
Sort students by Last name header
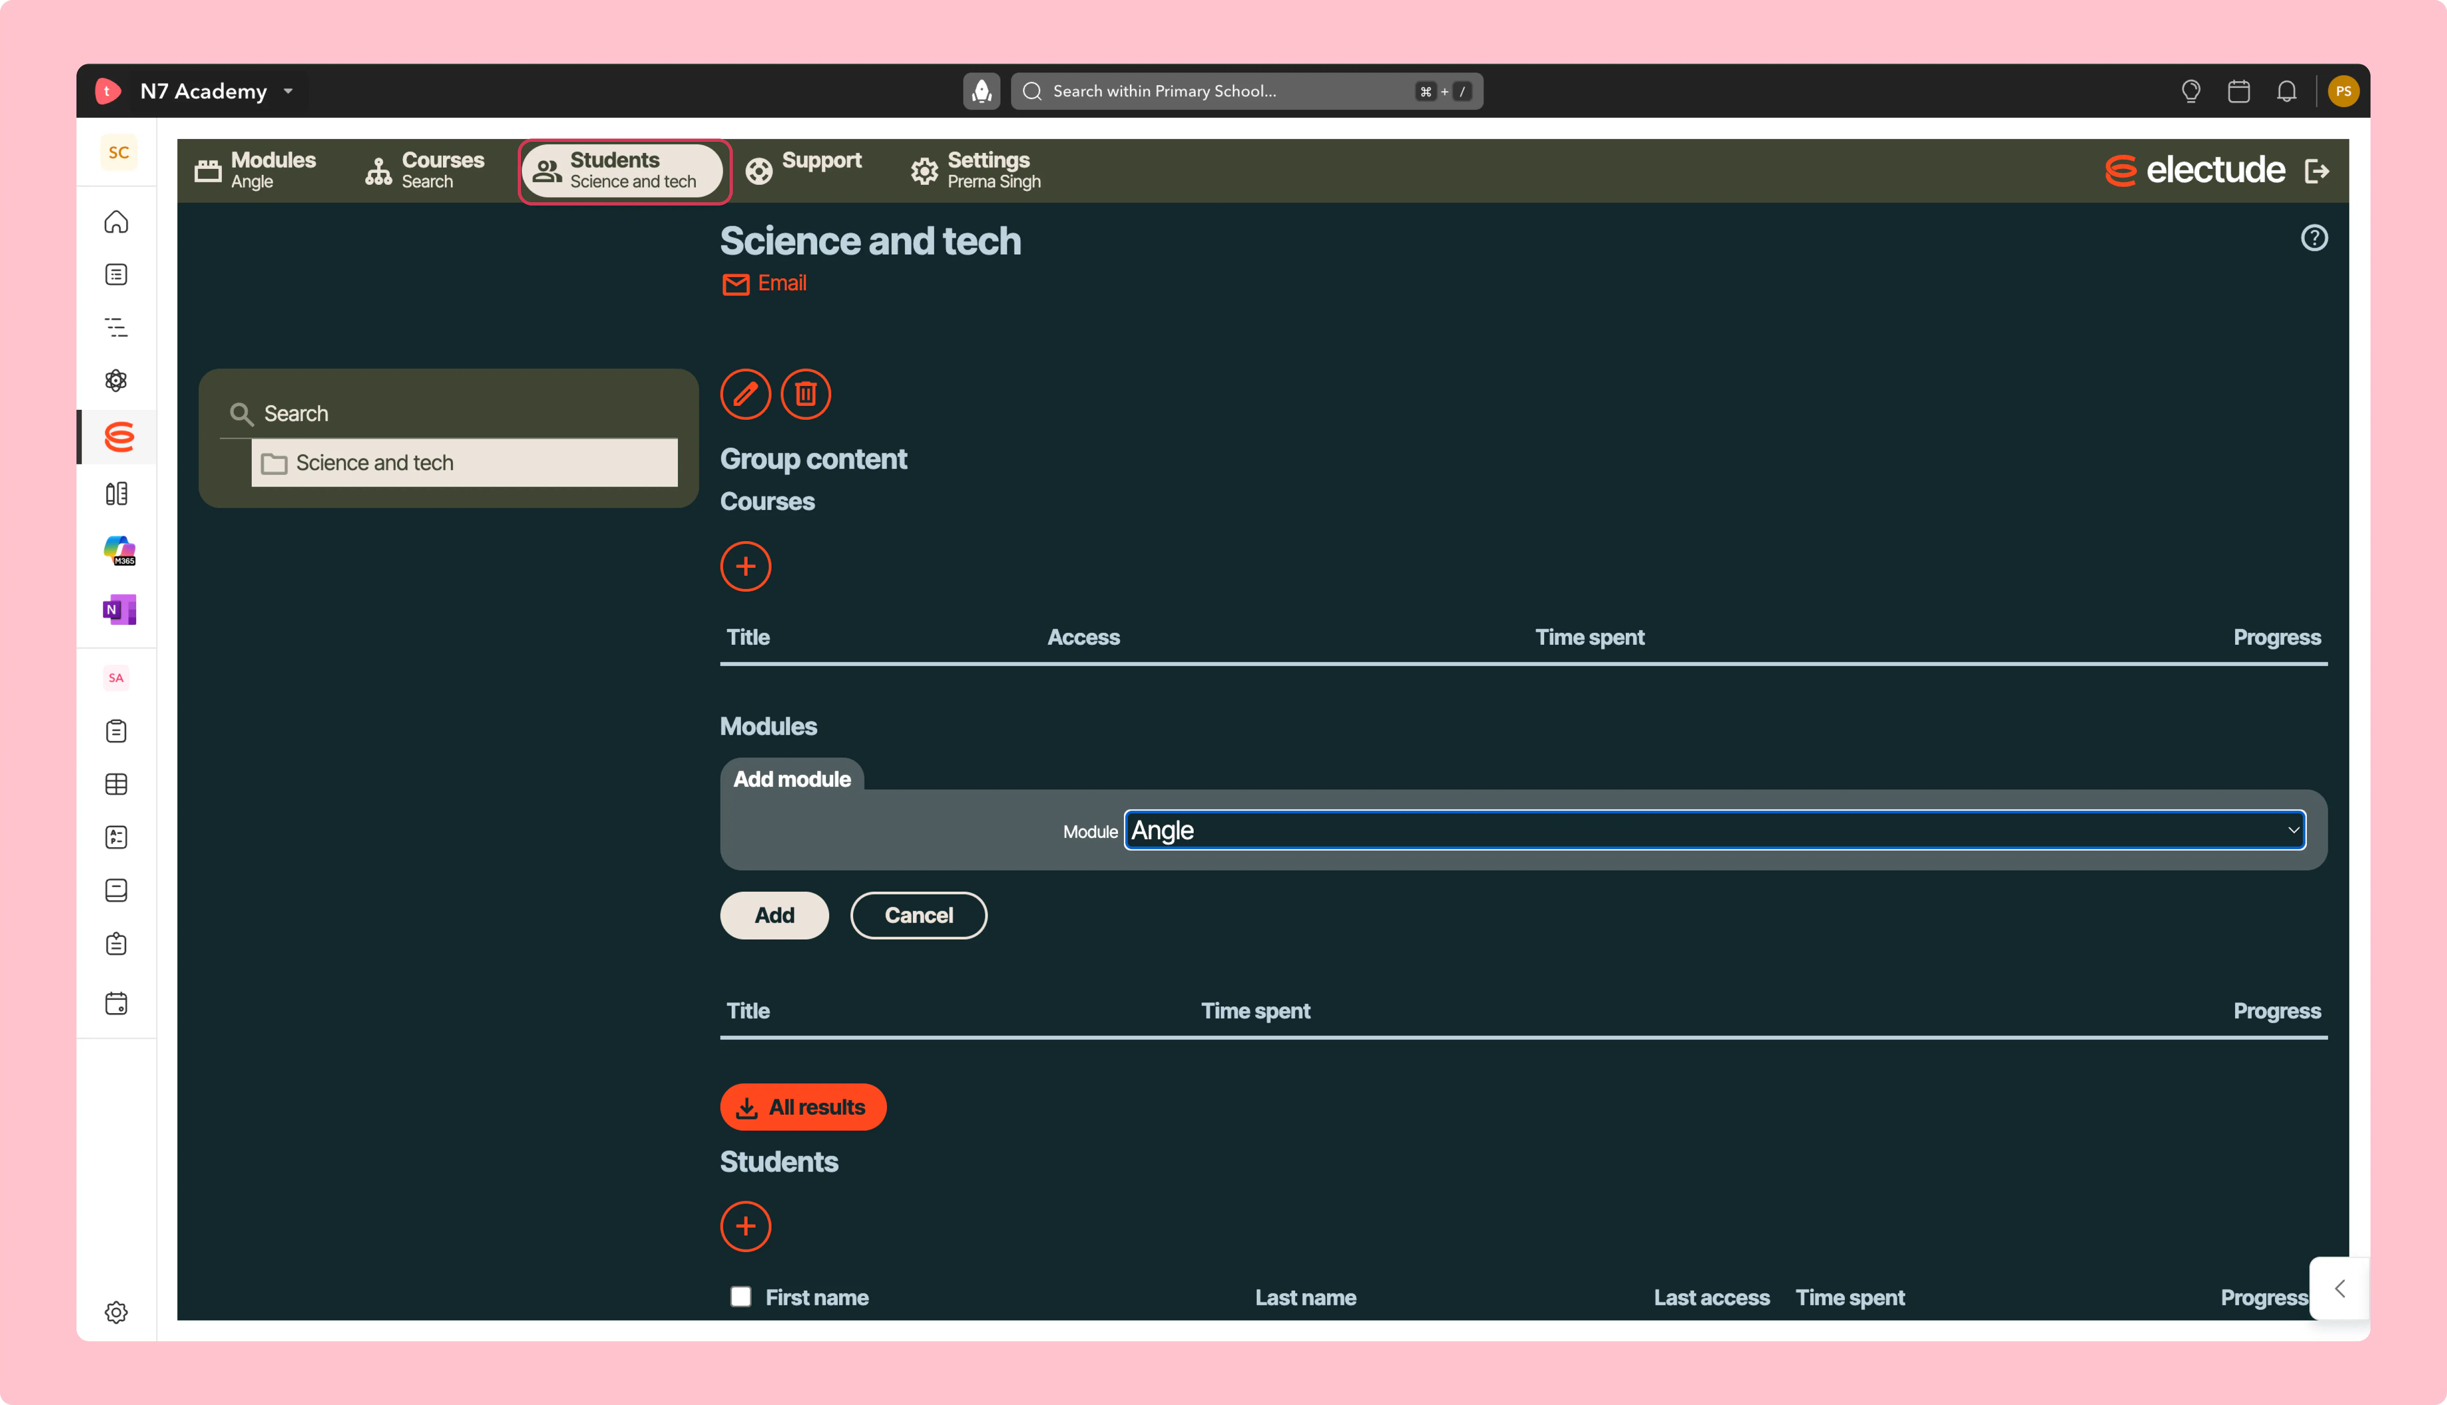(x=1305, y=1297)
